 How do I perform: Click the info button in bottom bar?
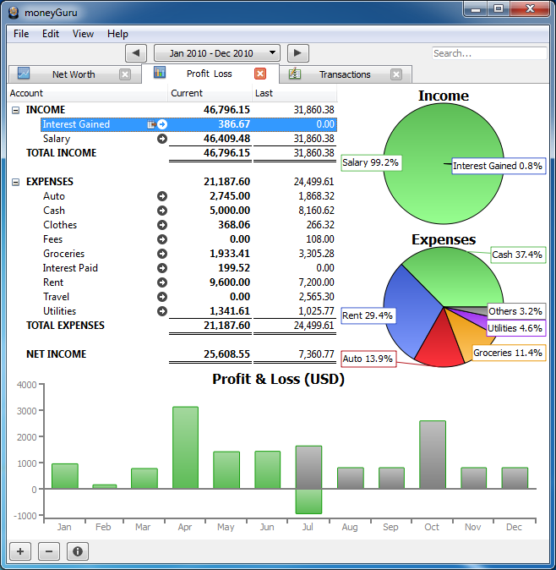point(77,551)
